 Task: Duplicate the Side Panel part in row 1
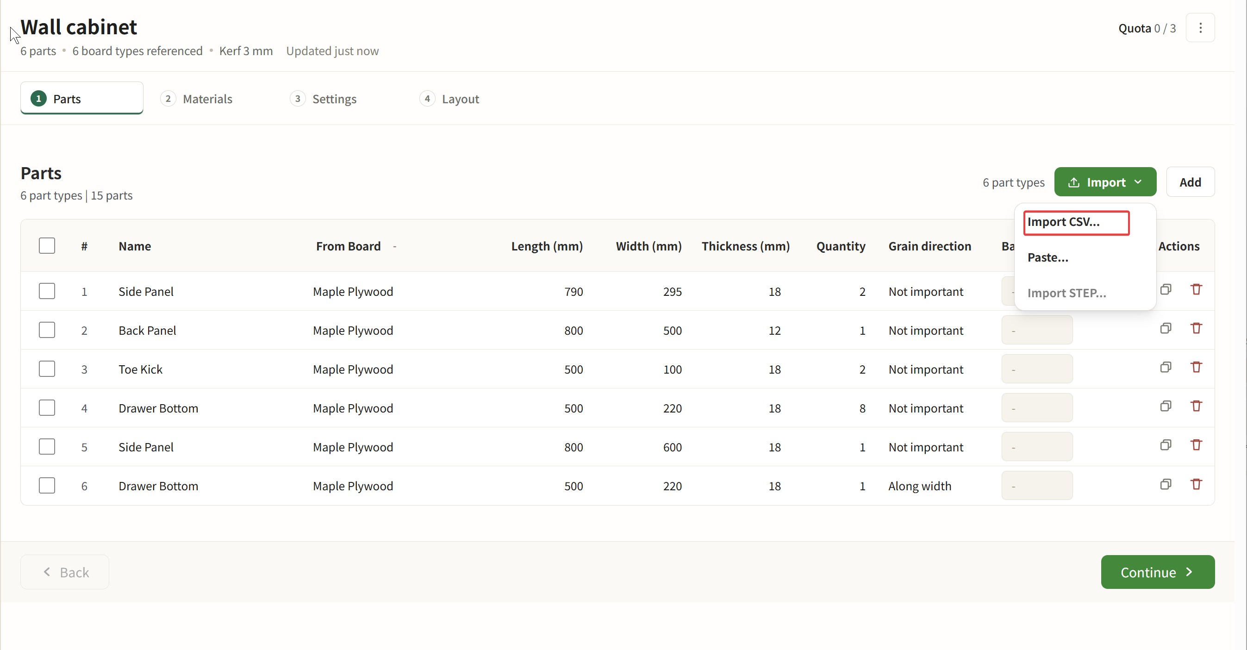click(x=1166, y=289)
